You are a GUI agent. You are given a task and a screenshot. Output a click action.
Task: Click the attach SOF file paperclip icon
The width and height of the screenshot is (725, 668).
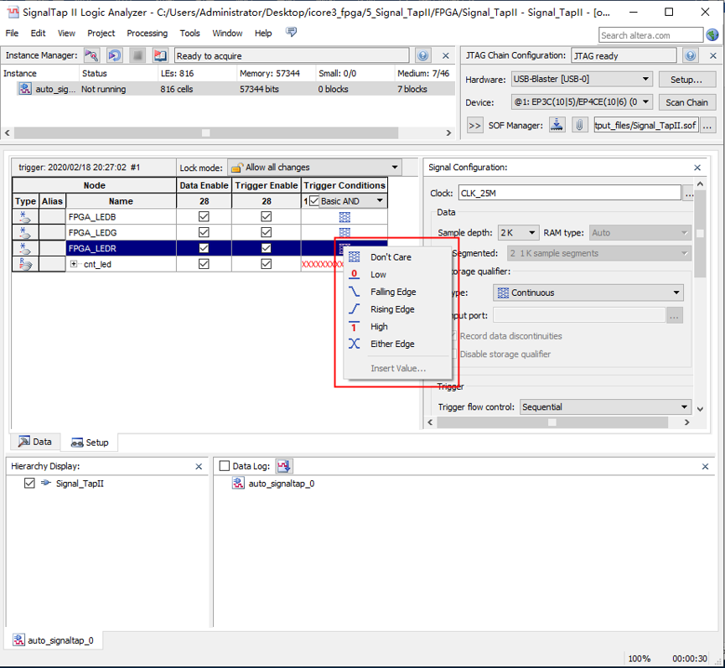pyautogui.click(x=579, y=125)
